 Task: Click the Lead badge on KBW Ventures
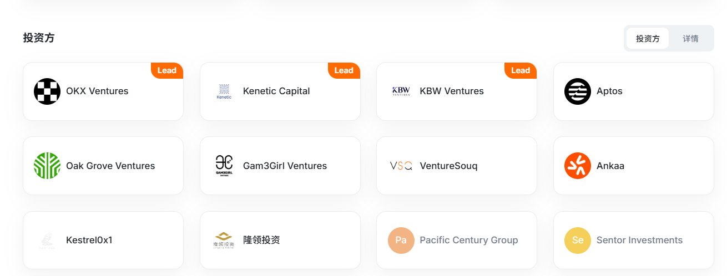521,70
